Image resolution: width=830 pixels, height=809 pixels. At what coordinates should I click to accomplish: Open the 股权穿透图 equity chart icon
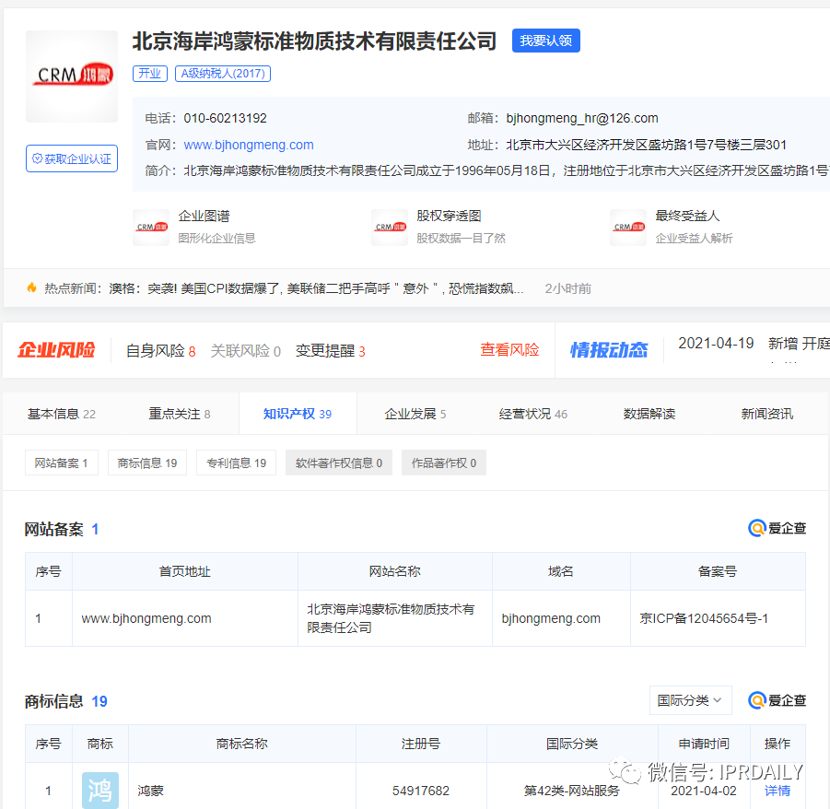pos(390,228)
